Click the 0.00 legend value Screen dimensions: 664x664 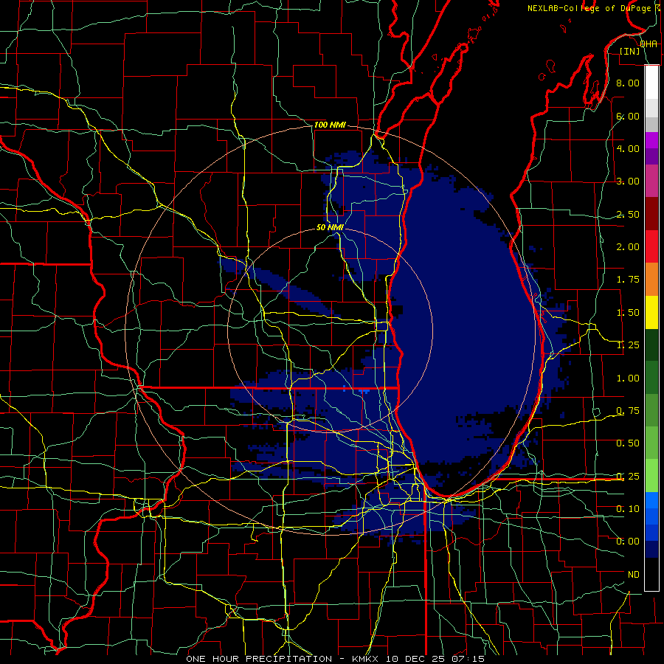627,542
